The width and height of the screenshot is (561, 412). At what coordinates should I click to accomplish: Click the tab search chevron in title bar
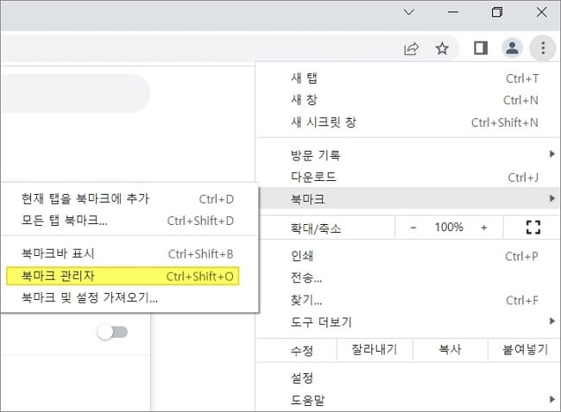point(409,12)
